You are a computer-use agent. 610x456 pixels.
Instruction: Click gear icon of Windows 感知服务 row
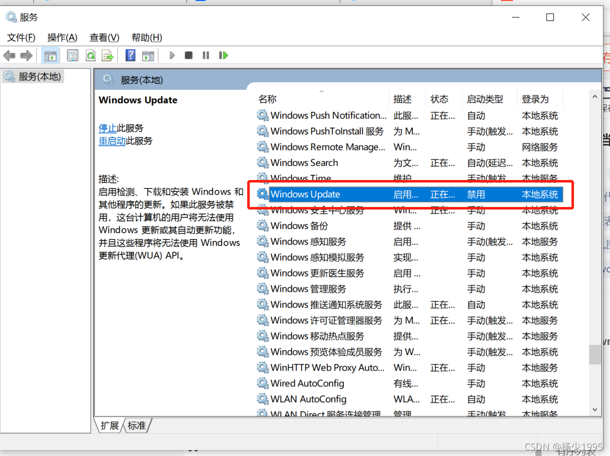pos(263,241)
